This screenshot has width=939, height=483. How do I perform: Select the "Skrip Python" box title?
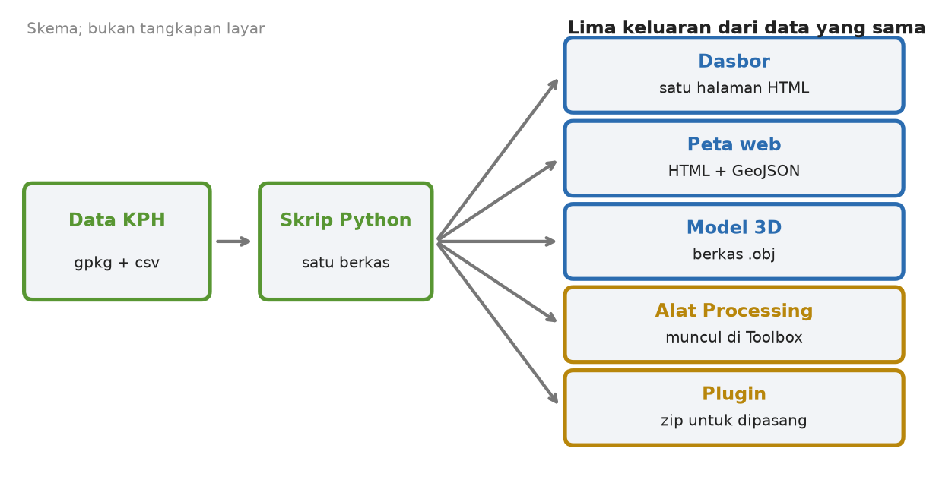pos(346,221)
